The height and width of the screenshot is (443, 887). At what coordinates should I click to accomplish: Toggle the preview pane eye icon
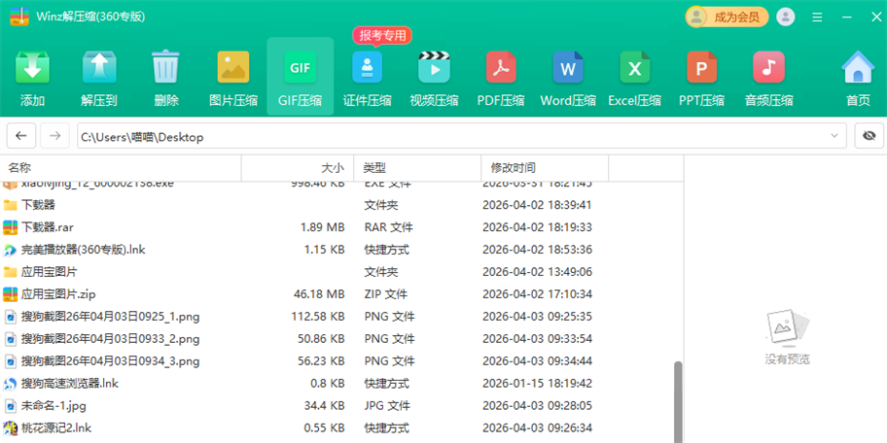pos(869,137)
